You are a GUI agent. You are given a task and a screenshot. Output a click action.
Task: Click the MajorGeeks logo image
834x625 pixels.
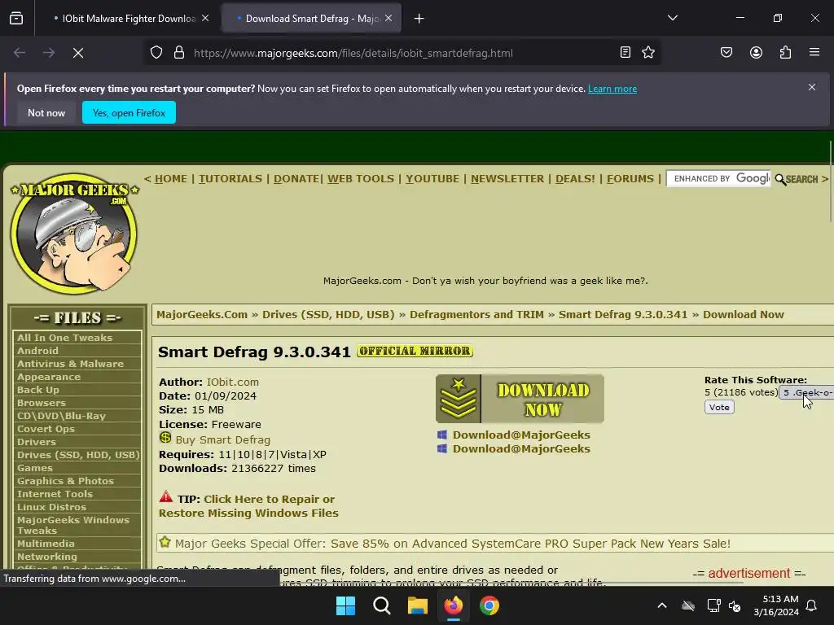click(x=74, y=233)
